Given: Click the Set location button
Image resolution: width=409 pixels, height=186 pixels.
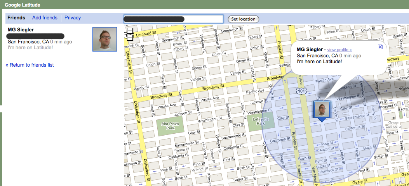Looking at the screenshot, I should pos(244,19).
